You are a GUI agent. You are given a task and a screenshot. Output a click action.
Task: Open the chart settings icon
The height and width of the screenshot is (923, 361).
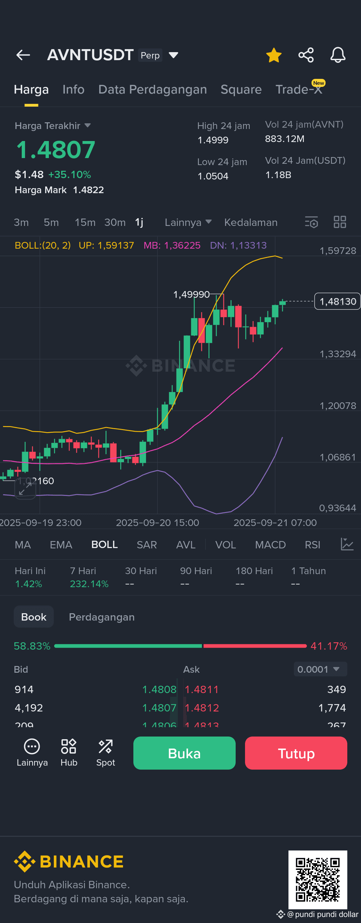coord(312,222)
